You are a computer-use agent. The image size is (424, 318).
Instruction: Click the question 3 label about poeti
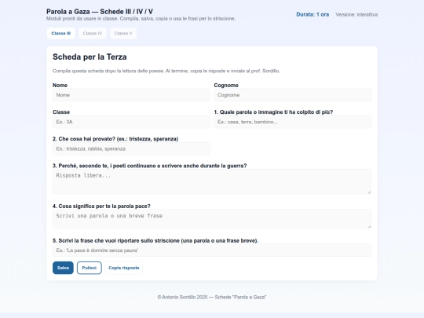click(x=149, y=166)
